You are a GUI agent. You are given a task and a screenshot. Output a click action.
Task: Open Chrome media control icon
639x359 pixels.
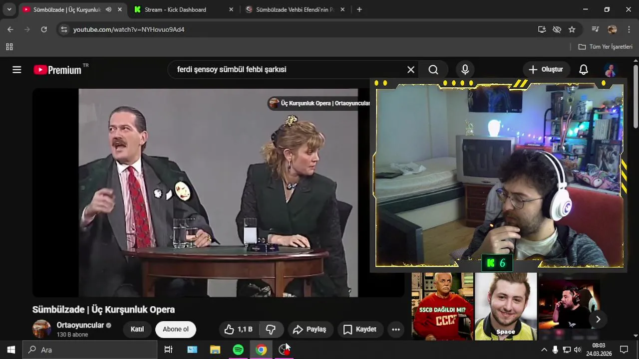[x=595, y=29]
